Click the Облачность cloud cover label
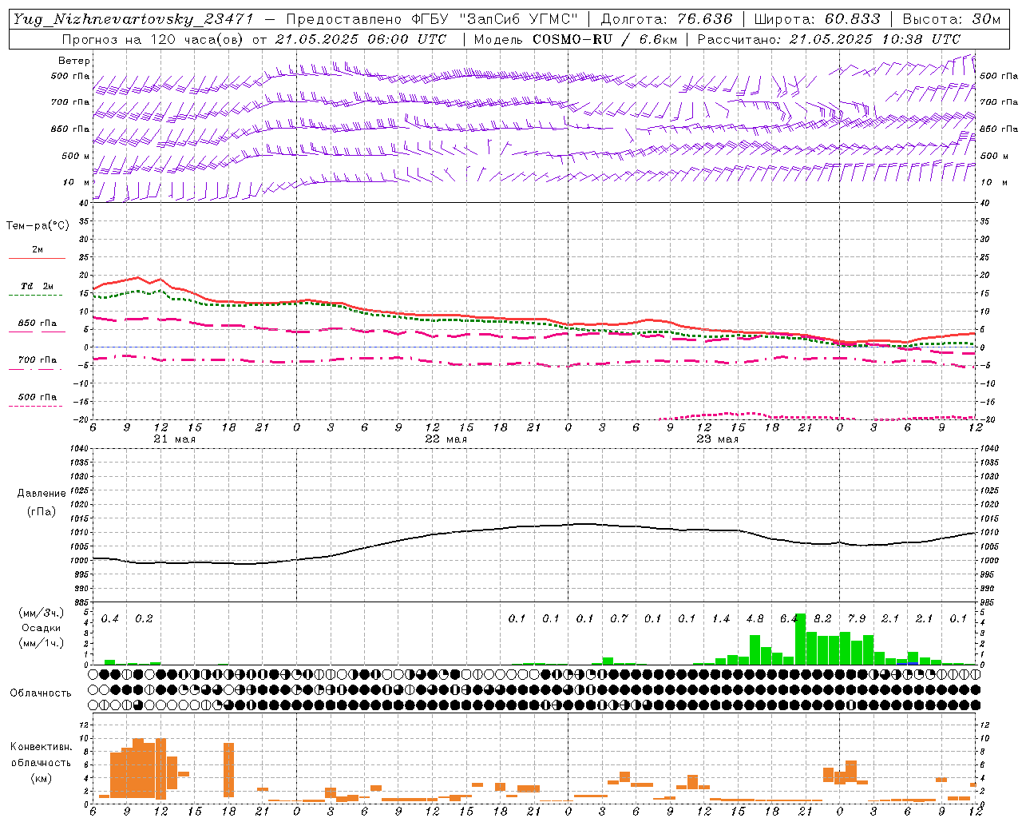The image size is (1022, 818). pyautogui.click(x=41, y=693)
